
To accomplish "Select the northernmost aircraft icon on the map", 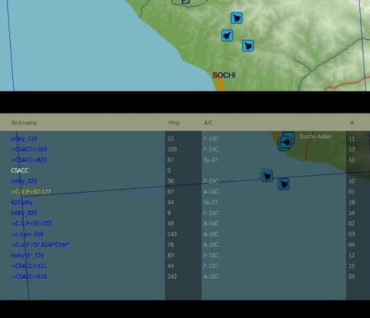I will [x=236, y=18].
